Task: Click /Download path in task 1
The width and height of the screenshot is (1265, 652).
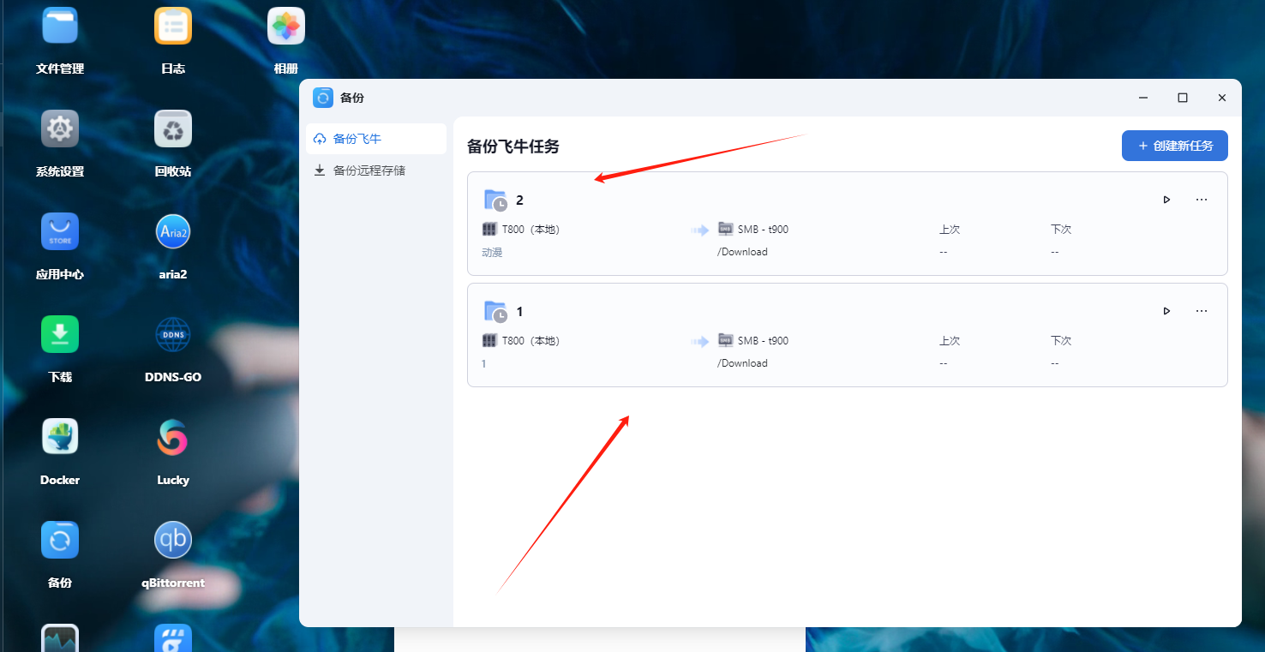Action: (x=742, y=363)
